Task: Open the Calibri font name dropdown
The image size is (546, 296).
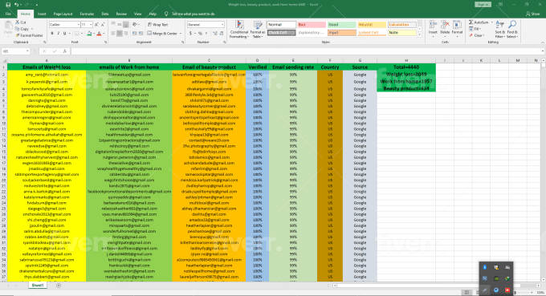Action: tap(78, 25)
